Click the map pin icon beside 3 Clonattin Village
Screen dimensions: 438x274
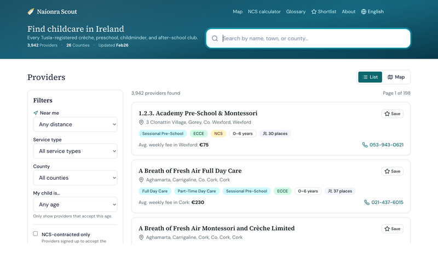point(141,122)
